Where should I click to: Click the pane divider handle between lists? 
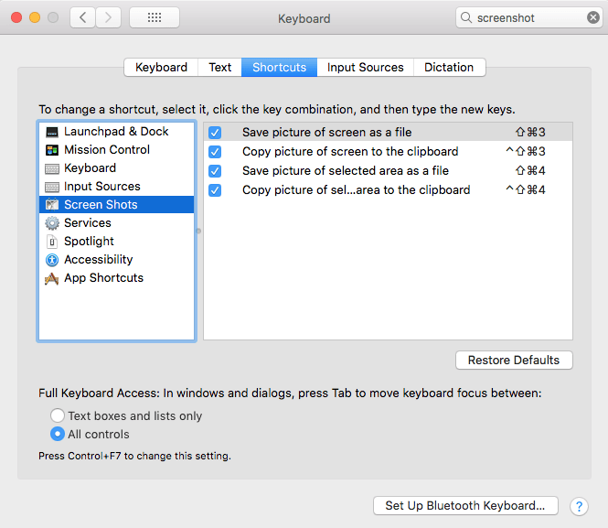(x=198, y=232)
